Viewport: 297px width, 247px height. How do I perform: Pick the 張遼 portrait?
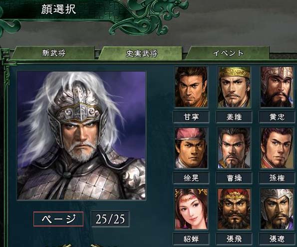tap(277, 209)
